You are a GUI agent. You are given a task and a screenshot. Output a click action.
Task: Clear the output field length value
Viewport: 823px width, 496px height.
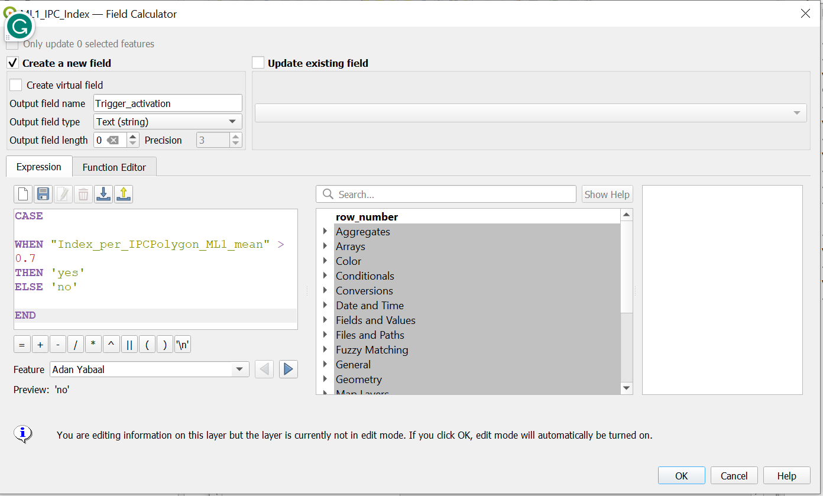[x=113, y=140]
